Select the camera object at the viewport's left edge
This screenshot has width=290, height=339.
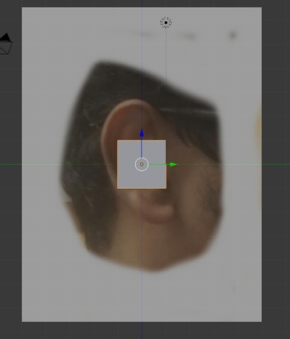click(x=5, y=44)
